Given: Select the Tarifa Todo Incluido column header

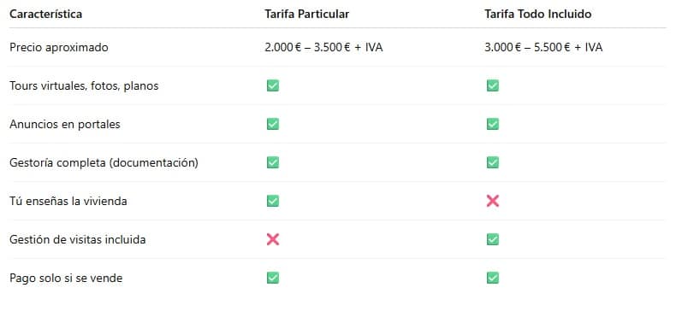Looking at the screenshot, I should (x=538, y=14).
